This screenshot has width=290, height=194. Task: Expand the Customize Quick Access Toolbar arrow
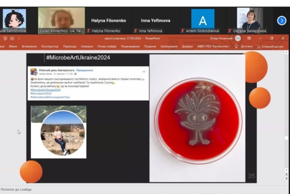(x=19, y=39)
